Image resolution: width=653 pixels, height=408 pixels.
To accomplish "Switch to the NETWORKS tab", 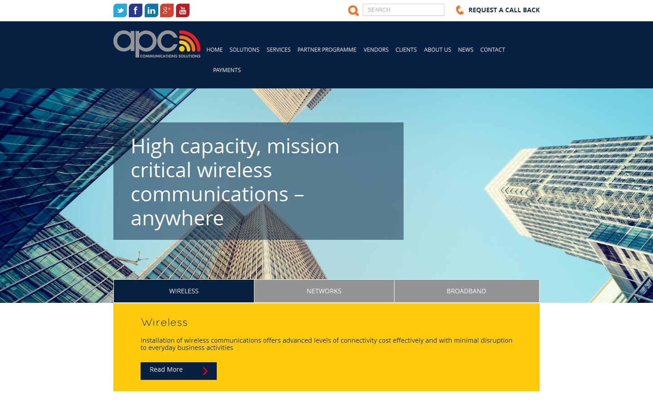I will click(324, 291).
